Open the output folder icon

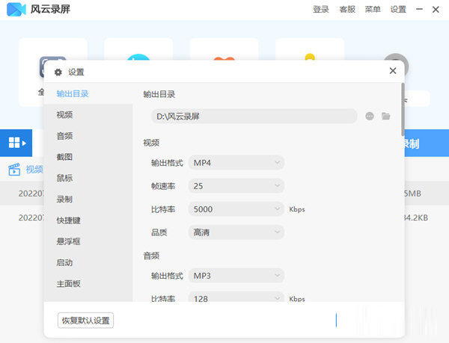pyautogui.click(x=385, y=116)
